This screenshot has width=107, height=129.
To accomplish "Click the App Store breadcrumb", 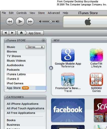I will point(34,33).
